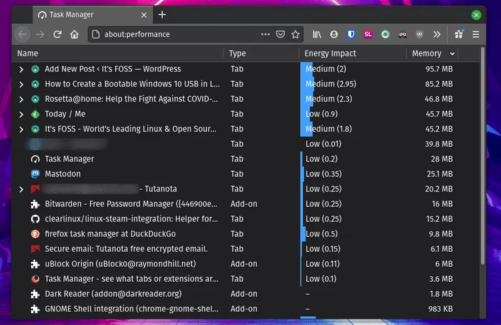
Task: Save page to Pocket
Action: coord(281,34)
